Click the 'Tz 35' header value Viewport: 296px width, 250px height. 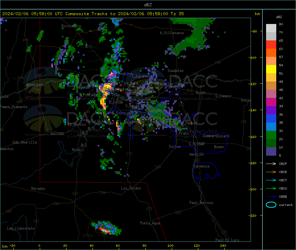[x=177, y=14]
